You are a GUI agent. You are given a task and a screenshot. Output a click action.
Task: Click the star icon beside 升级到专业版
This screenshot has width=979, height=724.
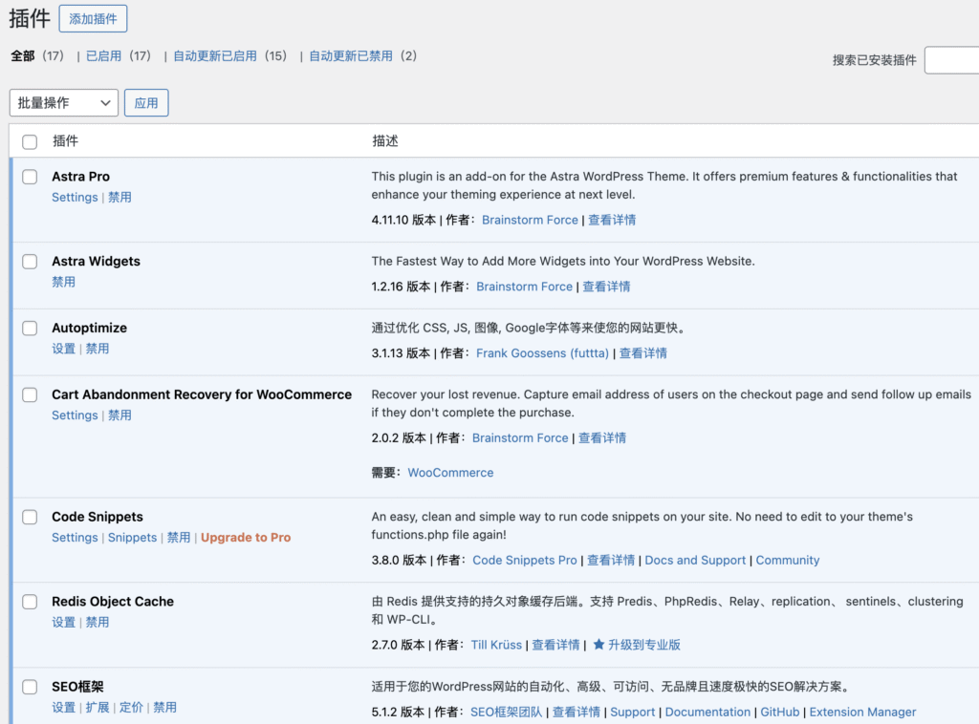click(x=598, y=646)
